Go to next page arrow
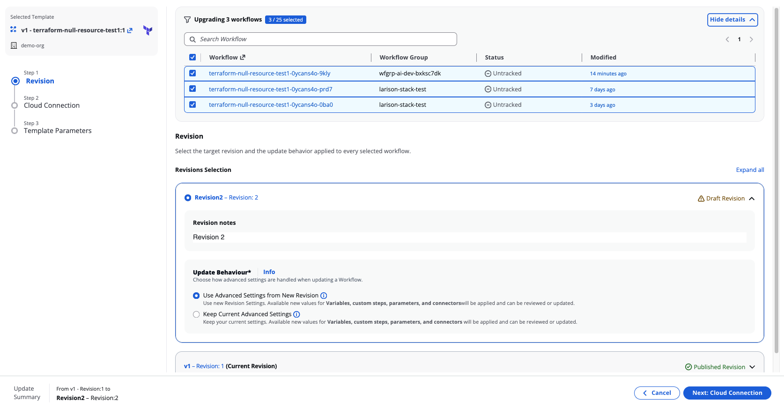The image size is (784, 408). (x=751, y=39)
